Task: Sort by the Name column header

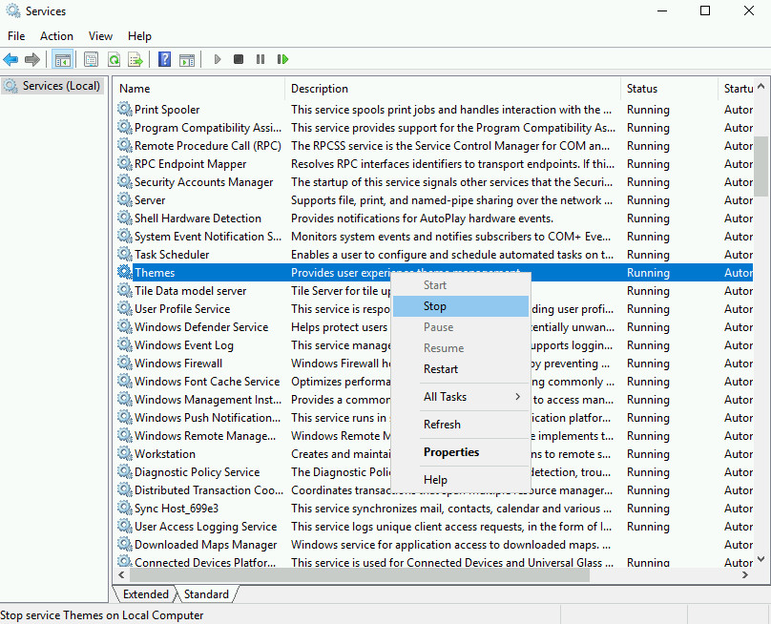Action: [x=199, y=89]
